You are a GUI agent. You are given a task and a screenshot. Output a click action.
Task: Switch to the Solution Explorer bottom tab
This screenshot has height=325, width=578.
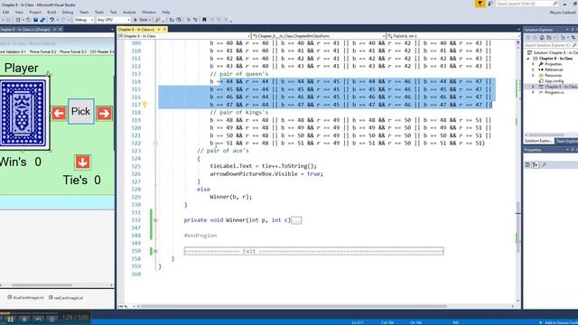point(538,141)
